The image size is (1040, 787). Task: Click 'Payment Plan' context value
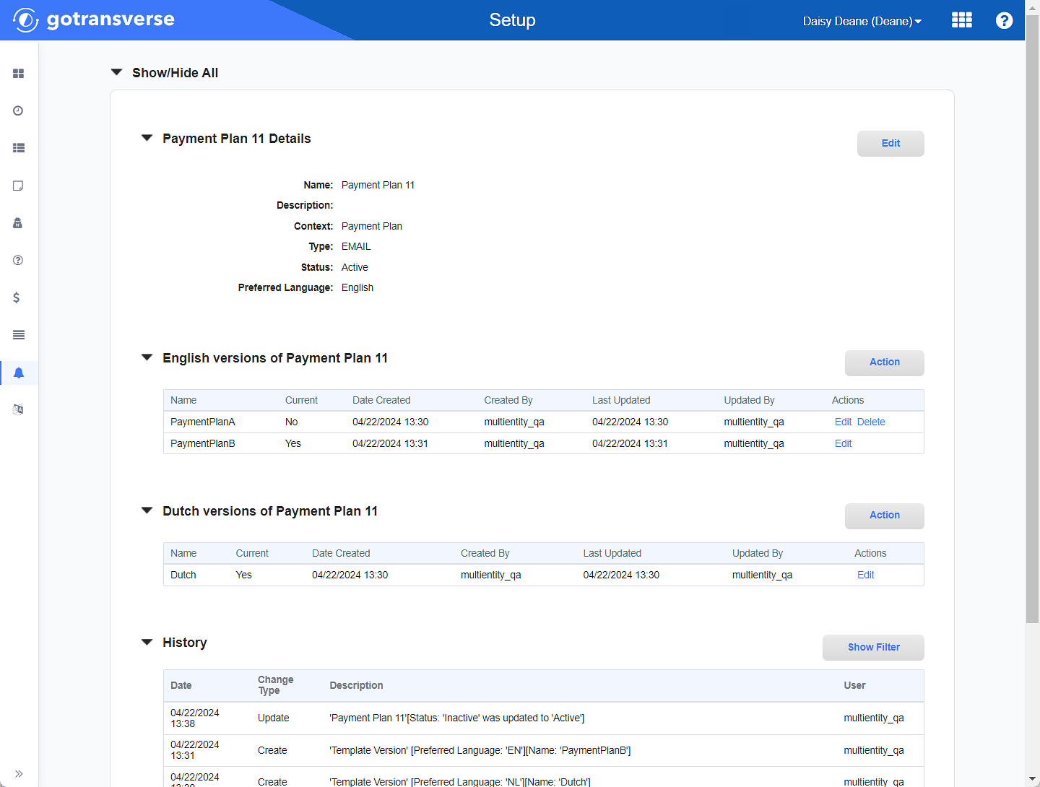click(372, 226)
